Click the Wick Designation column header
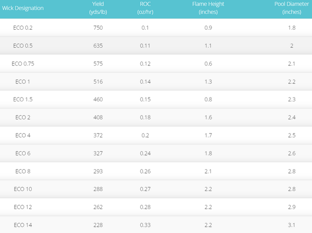Viewport: 312px width, 233px height. 23,8
